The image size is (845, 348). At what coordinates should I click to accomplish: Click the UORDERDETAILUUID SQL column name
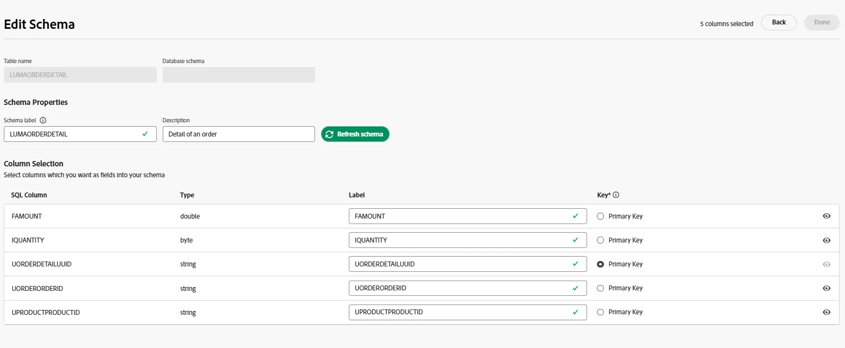coord(41,264)
